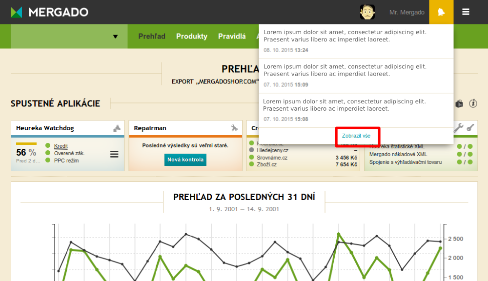Click the info icon by Spustené aplikácie
The width and height of the screenshot is (488, 281).
click(x=473, y=103)
